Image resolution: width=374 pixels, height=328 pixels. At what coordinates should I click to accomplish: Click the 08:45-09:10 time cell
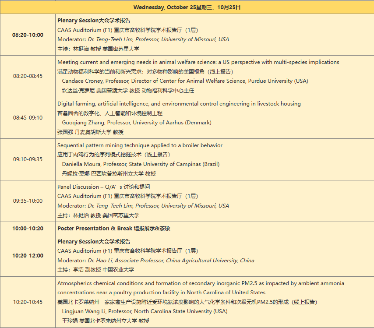pos(28,118)
